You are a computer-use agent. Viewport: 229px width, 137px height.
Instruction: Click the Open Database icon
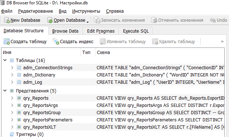click(50, 20)
